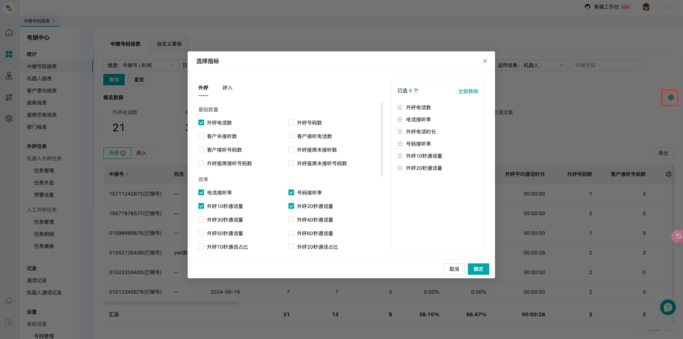This screenshot has width=683, height=339.
Task: Grab drag handle for 号码接听率 item
Action: pyautogui.click(x=400, y=144)
